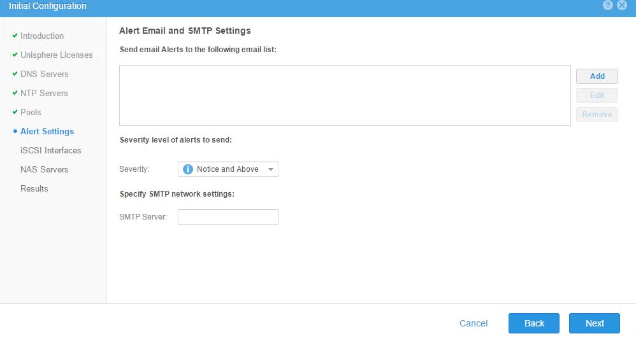Close the Initial Configuration dialog

[x=623, y=5]
